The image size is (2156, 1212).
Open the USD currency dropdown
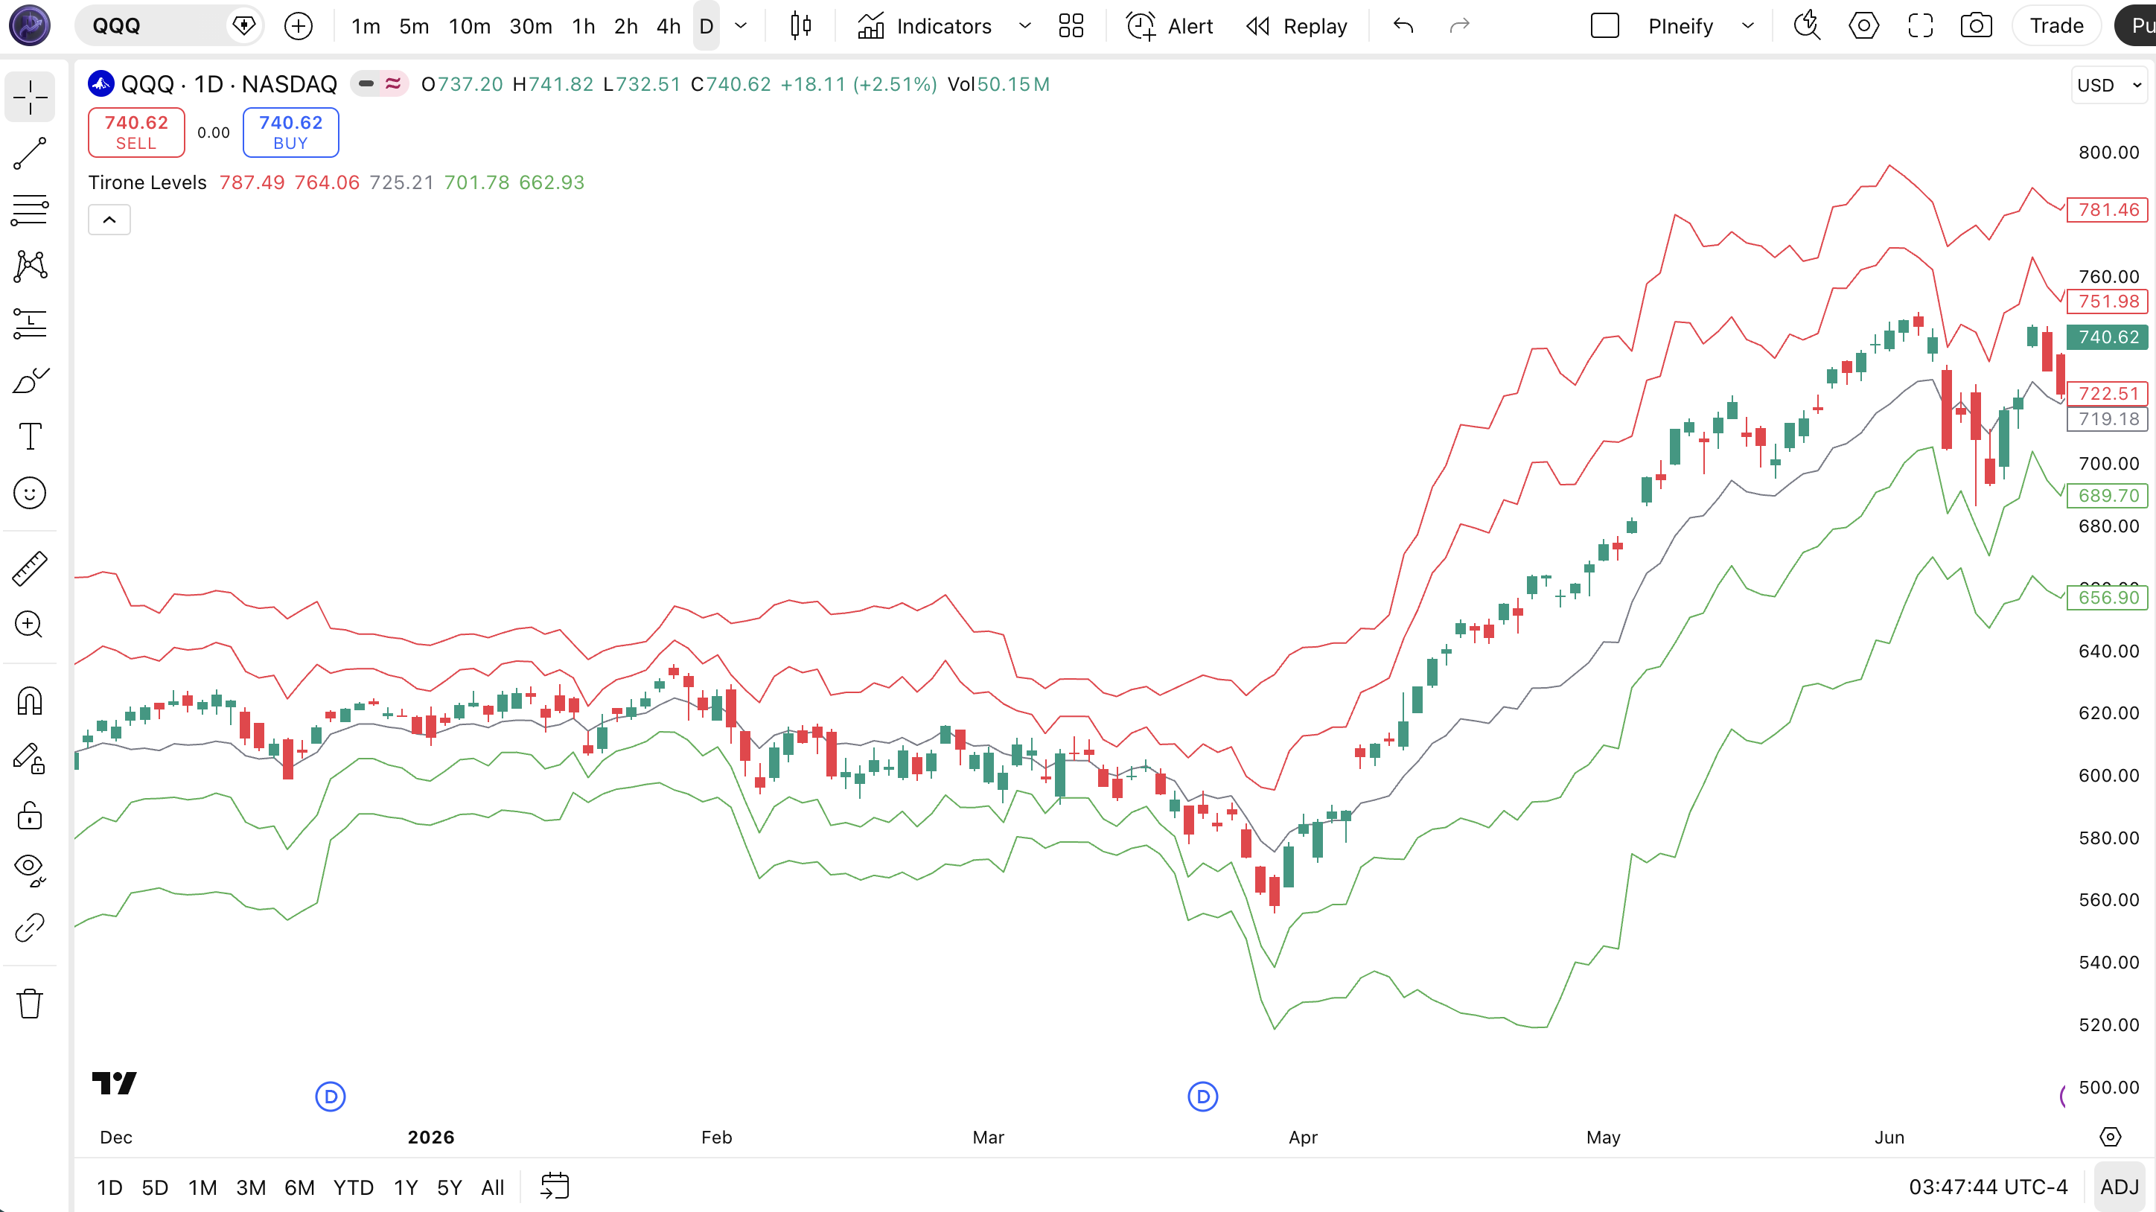coord(2108,86)
